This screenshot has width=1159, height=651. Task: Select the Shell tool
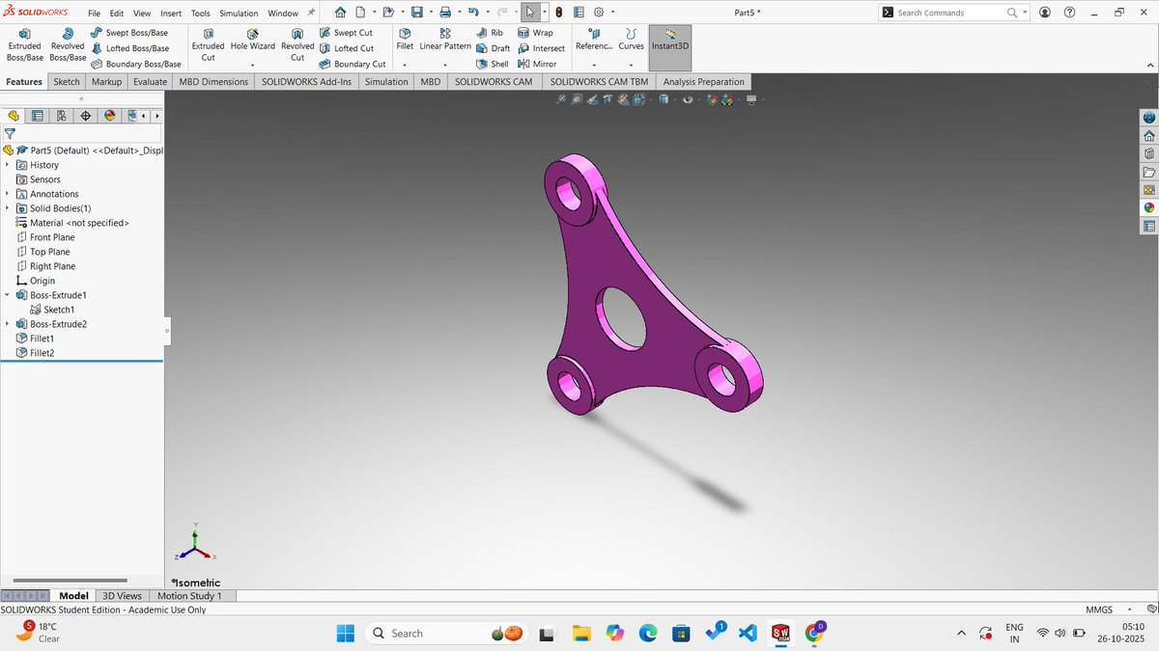493,64
